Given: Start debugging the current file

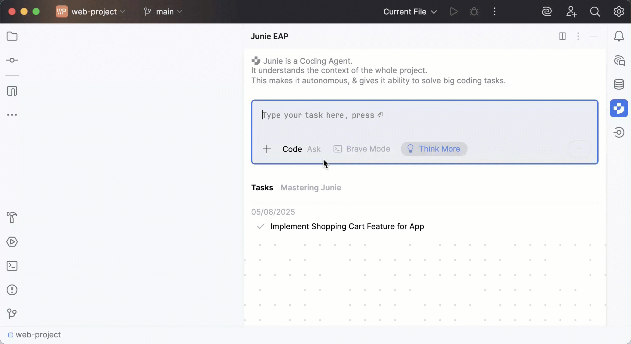Looking at the screenshot, I should 474,11.
